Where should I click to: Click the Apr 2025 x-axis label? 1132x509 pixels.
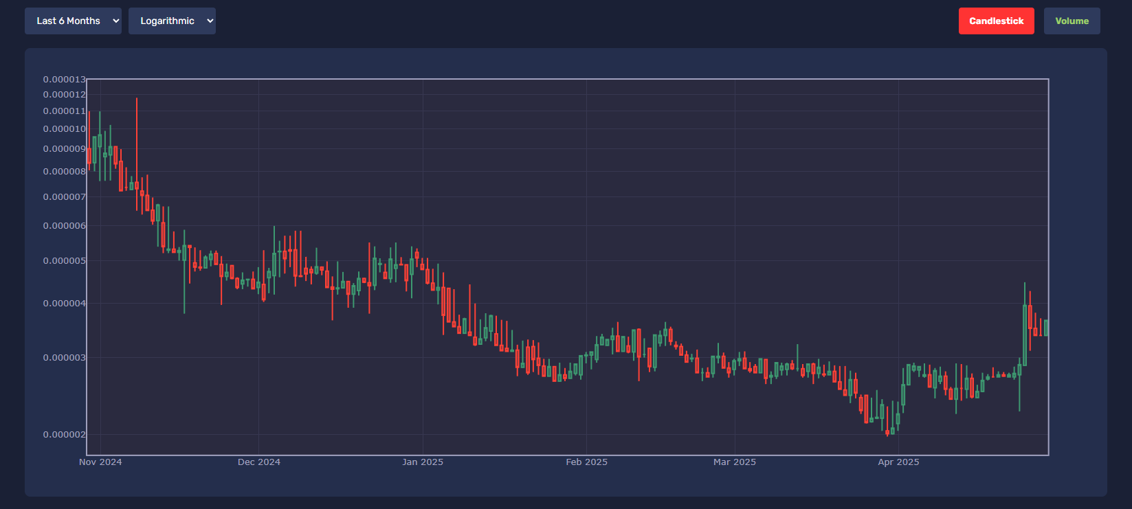pyautogui.click(x=898, y=462)
